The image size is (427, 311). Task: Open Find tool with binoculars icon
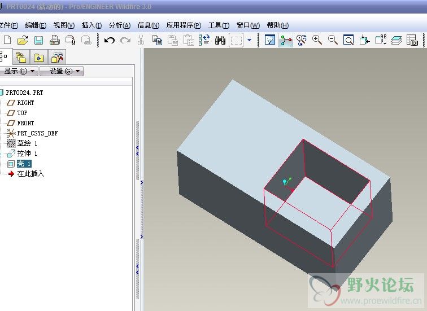pos(220,40)
